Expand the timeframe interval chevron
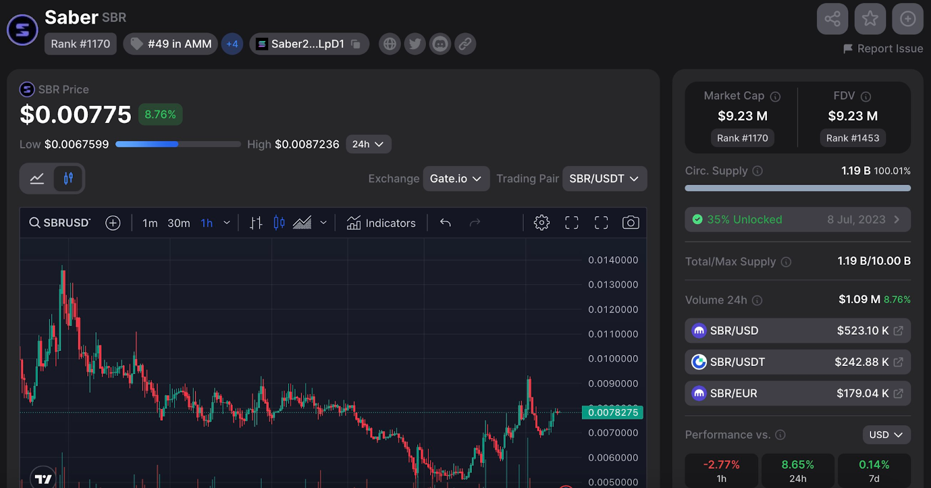This screenshot has width=931, height=488. (227, 223)
